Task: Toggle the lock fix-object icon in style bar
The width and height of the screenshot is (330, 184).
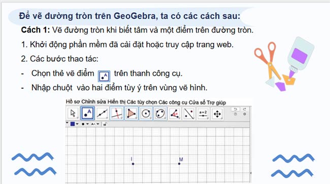Action: coord(105,124)
